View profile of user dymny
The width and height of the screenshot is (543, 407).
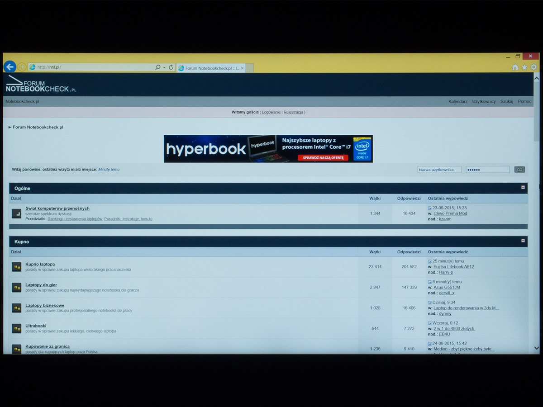tap(445, 313)
